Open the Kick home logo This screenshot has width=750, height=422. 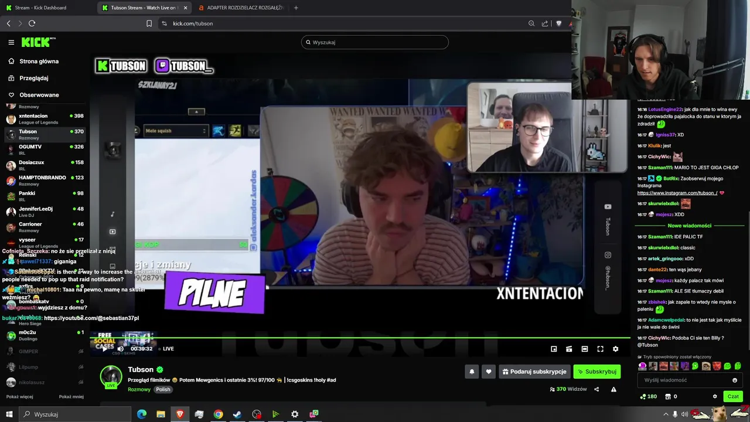click(38, 42)
